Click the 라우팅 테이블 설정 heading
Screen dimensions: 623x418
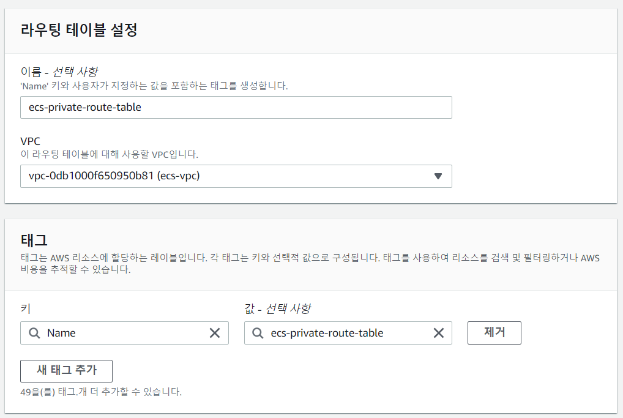79,30
